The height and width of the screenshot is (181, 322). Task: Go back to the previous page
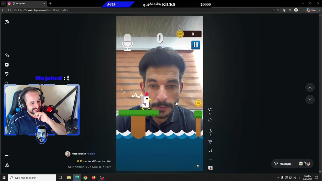pos(3,10)
